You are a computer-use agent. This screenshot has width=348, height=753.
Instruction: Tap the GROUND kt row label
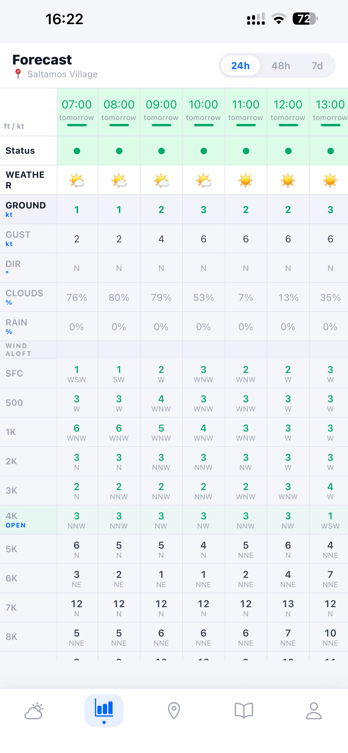click(x=28, y=209)
